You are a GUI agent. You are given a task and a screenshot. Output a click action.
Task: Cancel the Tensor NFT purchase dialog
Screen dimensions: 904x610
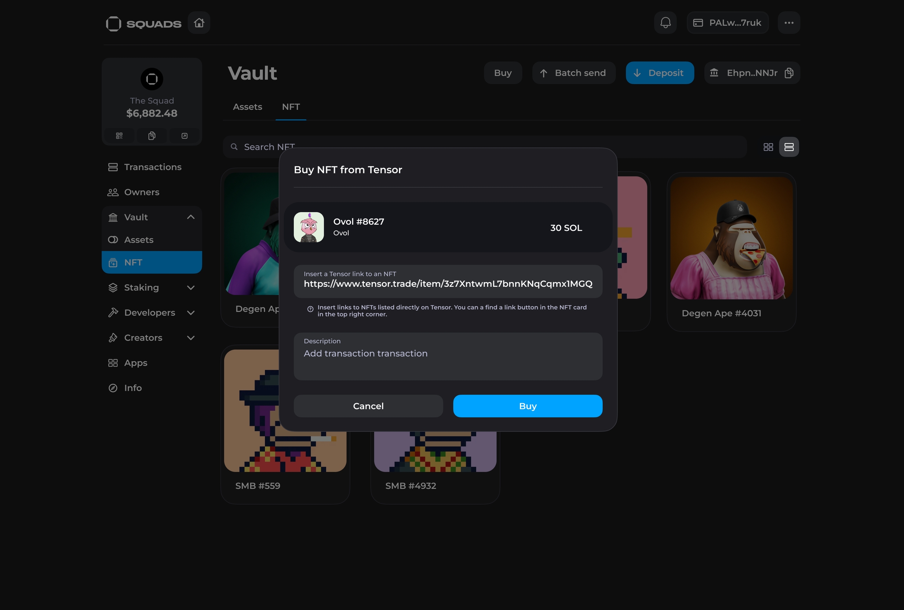(x=368, y=406)
